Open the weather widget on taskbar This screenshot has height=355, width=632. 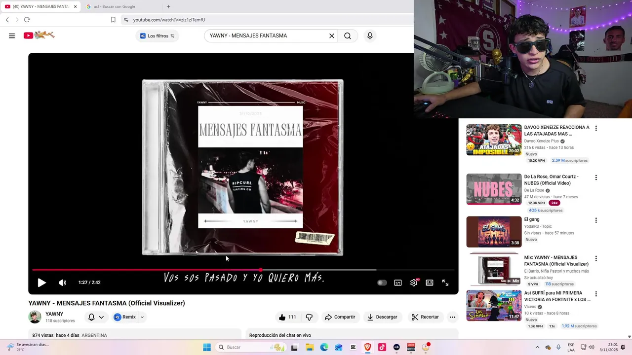pos(27,347)
